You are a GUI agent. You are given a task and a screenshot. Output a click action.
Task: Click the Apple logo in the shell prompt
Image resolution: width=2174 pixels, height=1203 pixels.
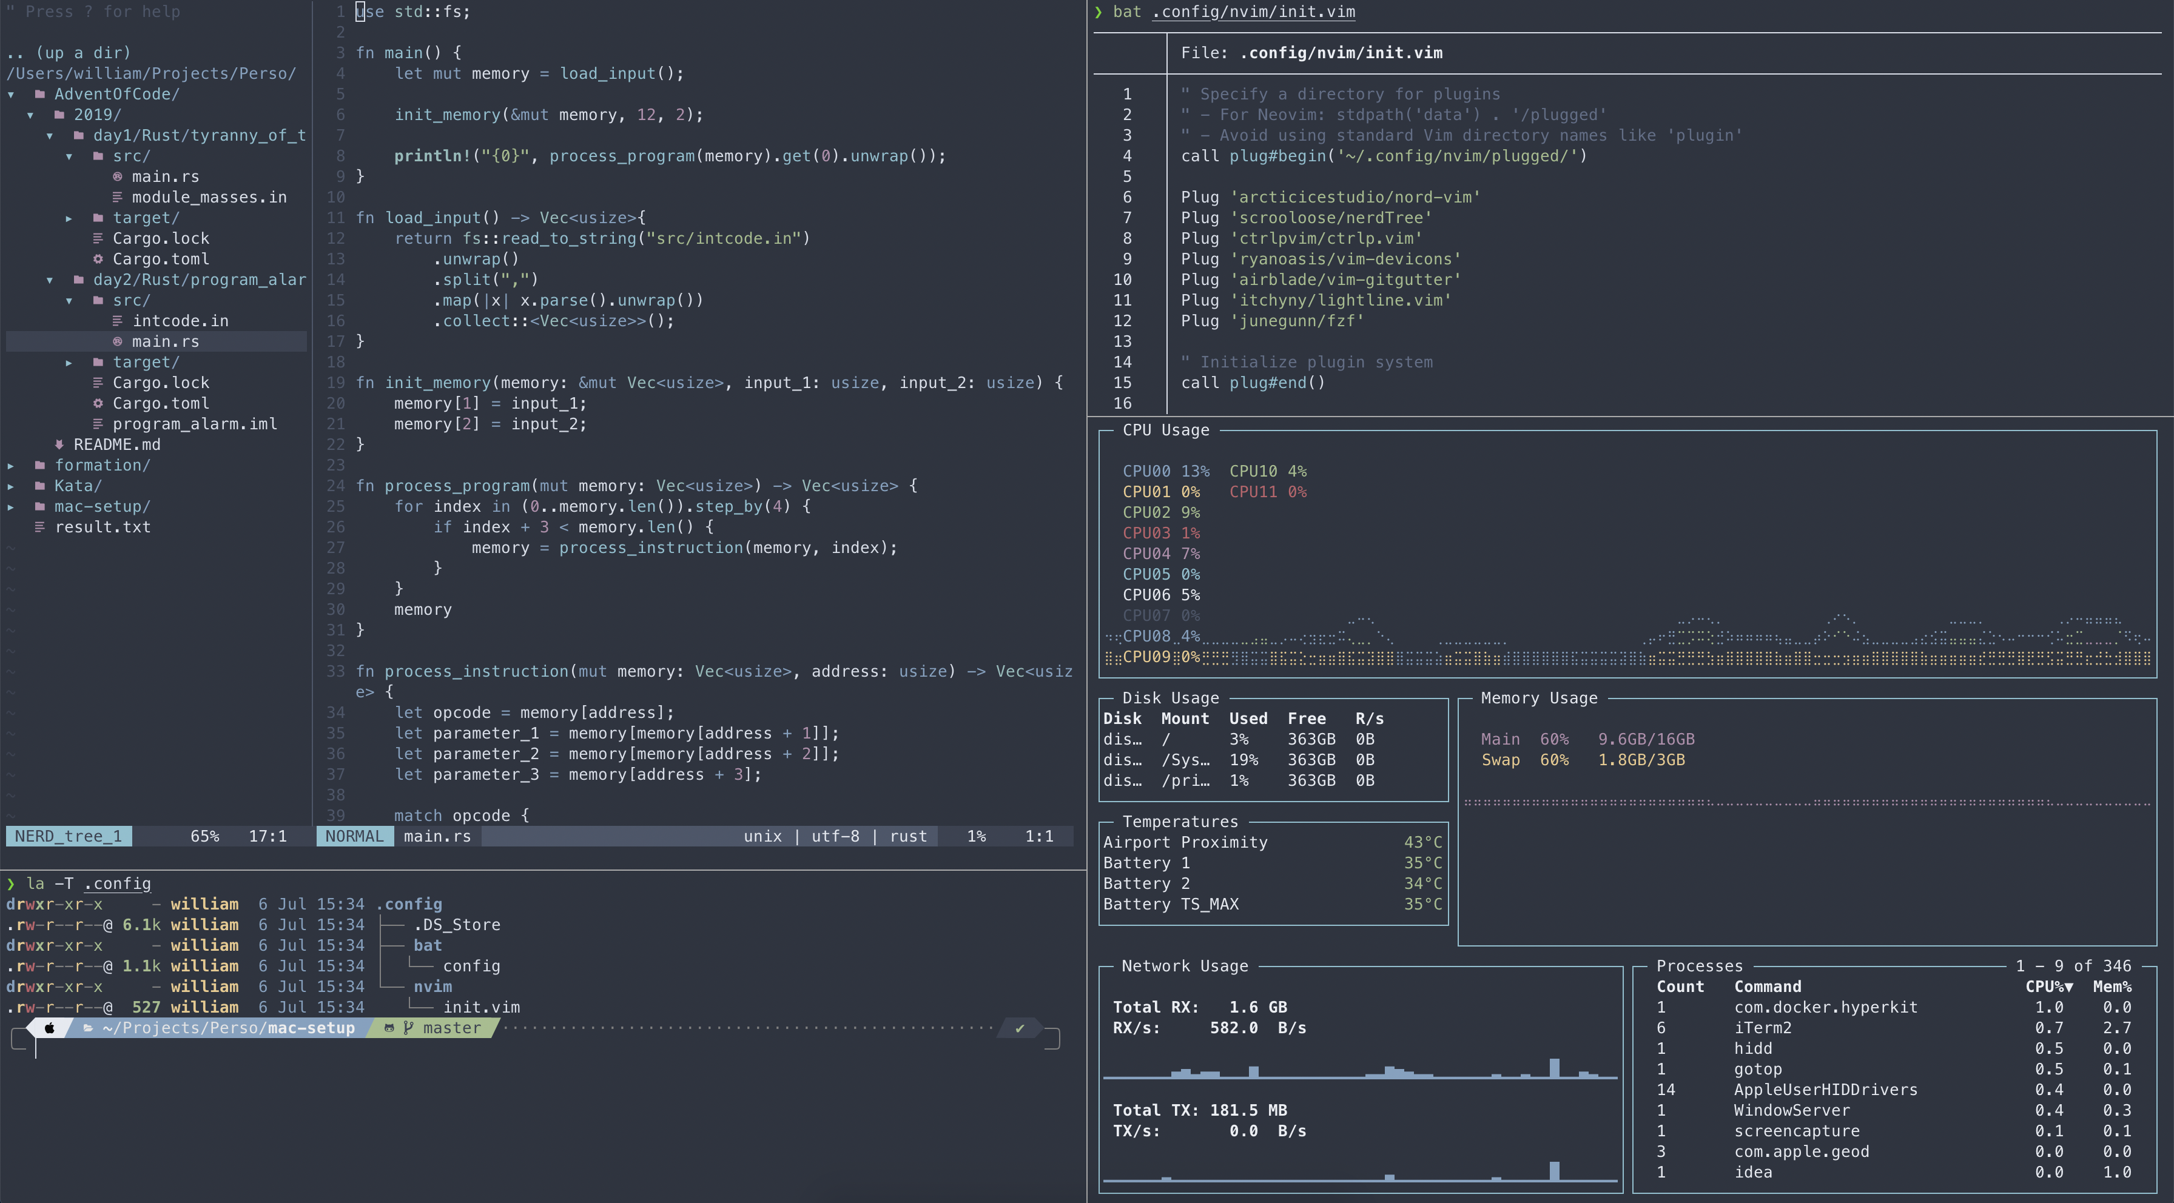click(50, 1028)
